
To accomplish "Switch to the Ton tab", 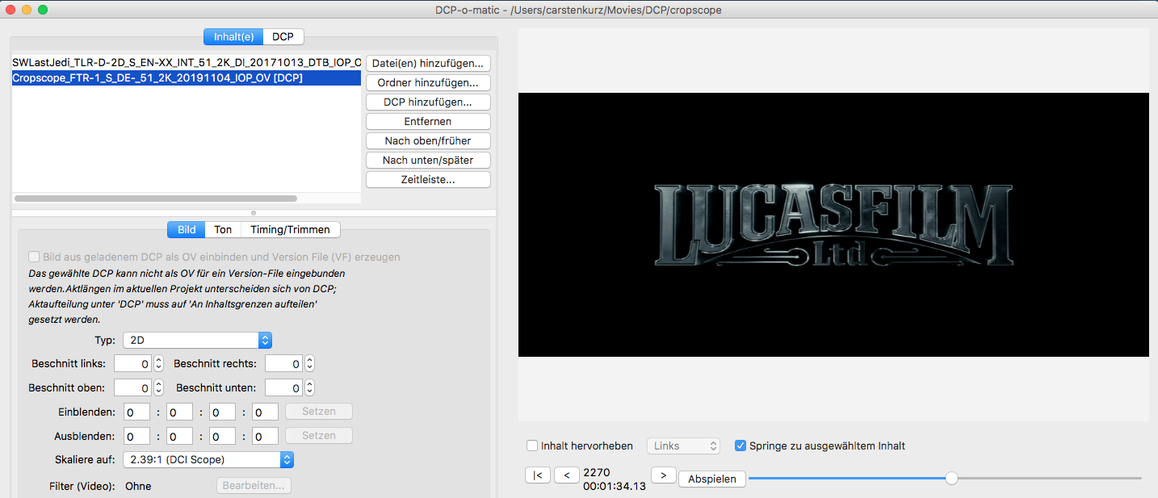I will tap(223, 229).
